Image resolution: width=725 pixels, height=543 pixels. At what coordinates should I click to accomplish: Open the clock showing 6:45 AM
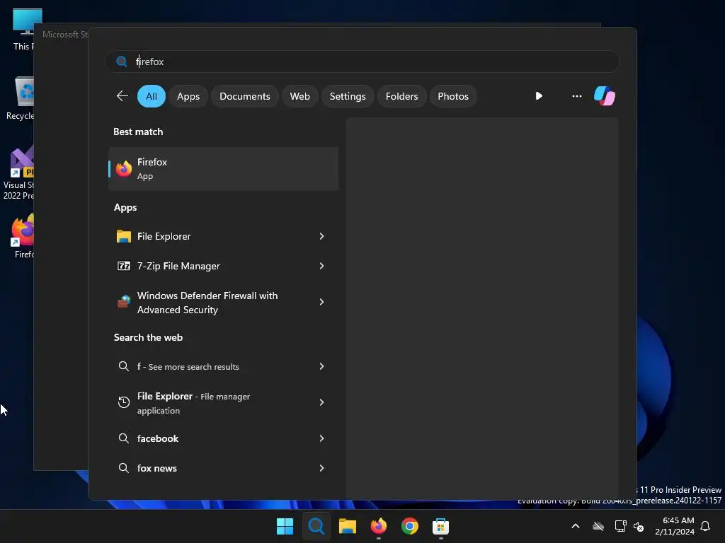[x=675, y=526]
